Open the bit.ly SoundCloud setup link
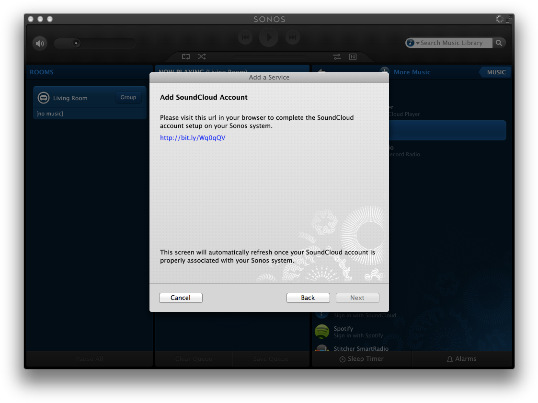The height and width of the screenshot is (403, 538). click(193, 138)
